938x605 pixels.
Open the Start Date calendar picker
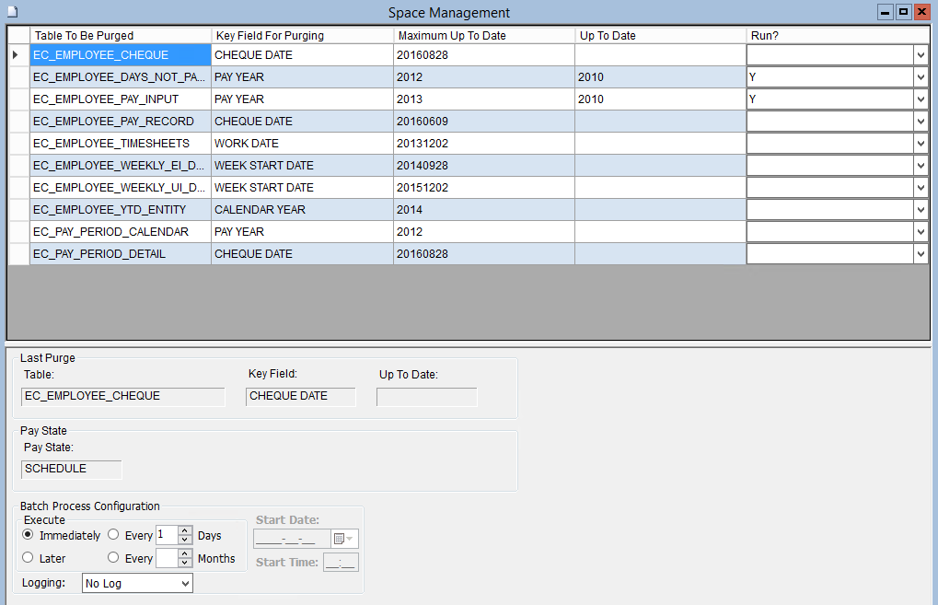(x=344, y=539)
